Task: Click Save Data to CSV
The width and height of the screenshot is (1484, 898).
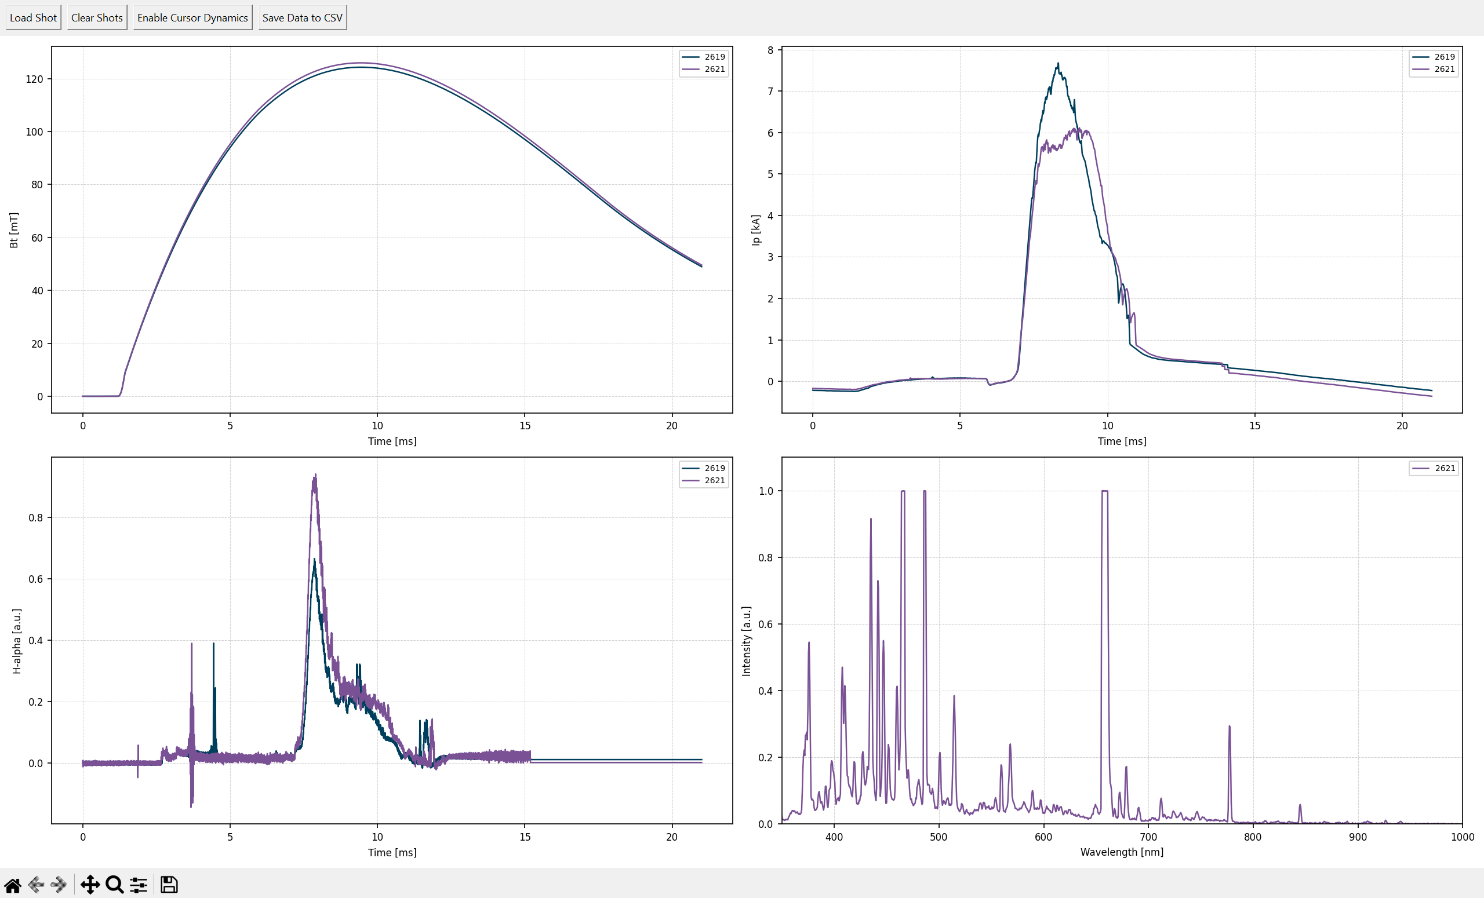Action: point(303,17)
